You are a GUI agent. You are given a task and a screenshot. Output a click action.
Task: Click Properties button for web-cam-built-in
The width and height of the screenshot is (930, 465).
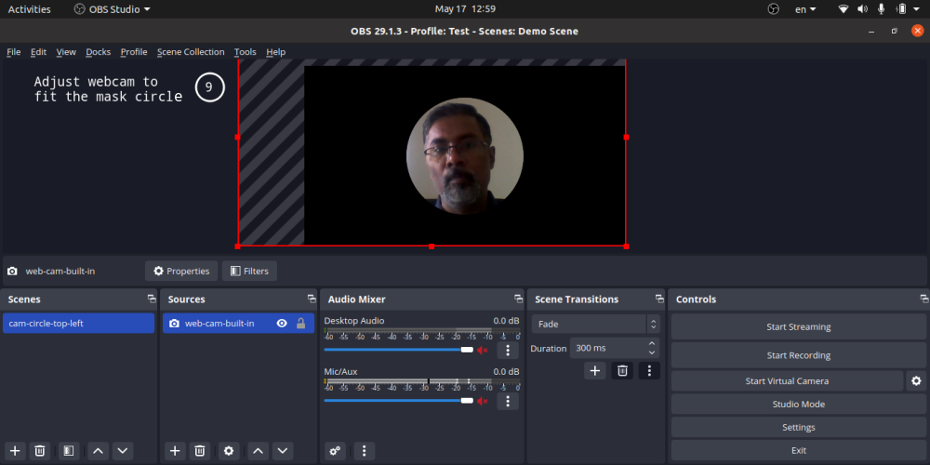point(181,271)
